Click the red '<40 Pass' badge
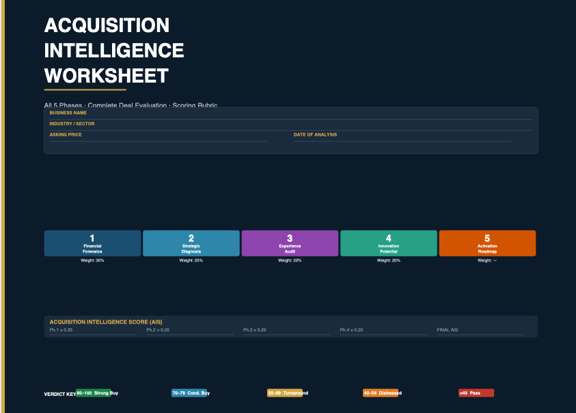The height and width of the screenshot is (413, 576). tap(476, 393)
